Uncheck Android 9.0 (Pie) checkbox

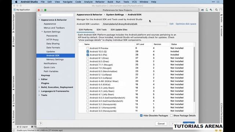(88, 55)
